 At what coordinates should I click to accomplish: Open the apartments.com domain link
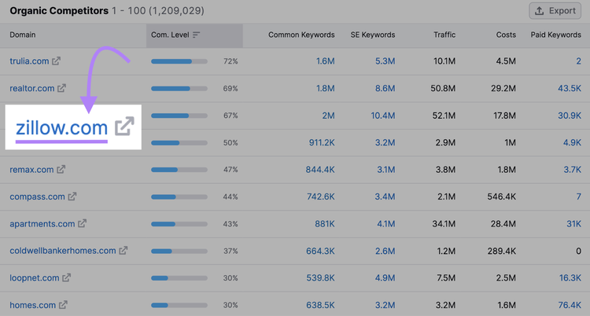[42, 224]
